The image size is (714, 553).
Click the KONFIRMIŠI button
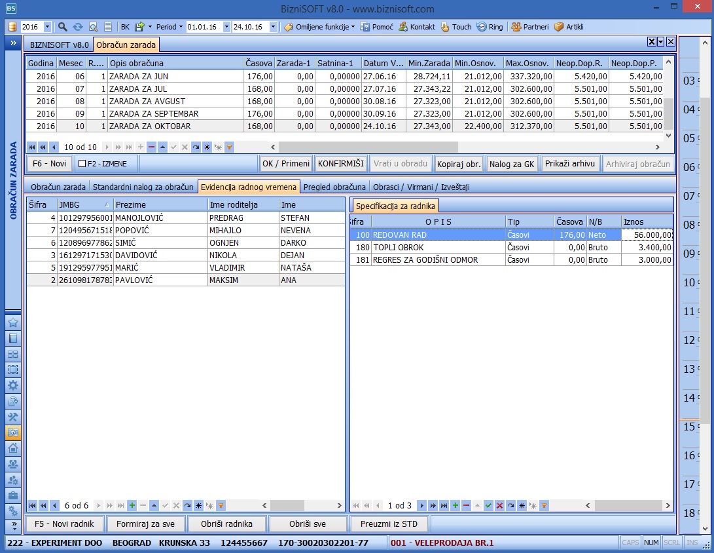341,164
